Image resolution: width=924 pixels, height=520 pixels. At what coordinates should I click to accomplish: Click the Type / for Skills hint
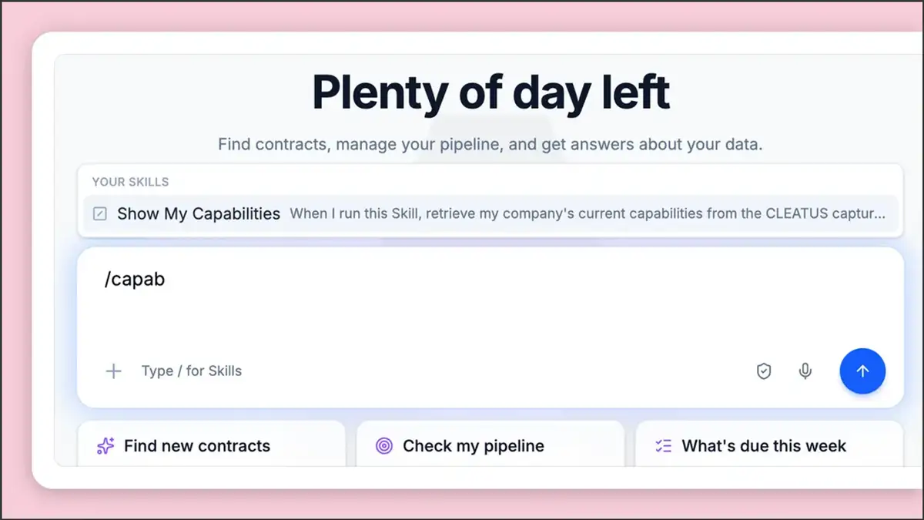(192, 371)
